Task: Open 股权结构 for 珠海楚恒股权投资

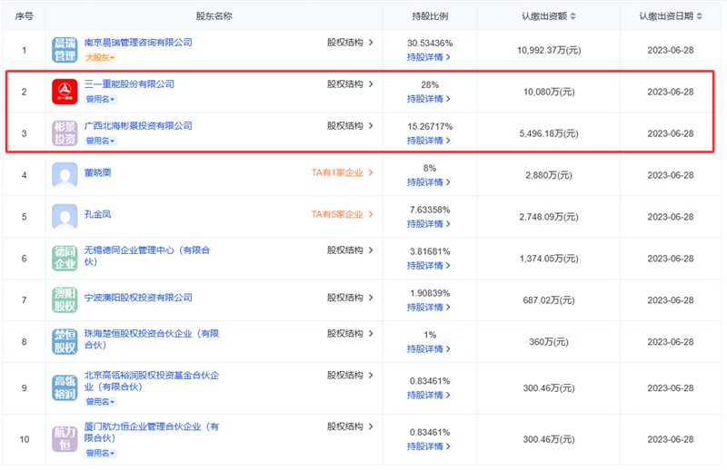Action: 350,334
